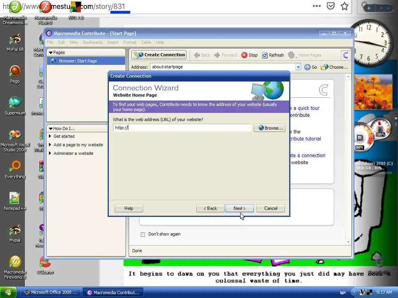
Task: Click the Forward navigation arrow
Action: [226, 55]
